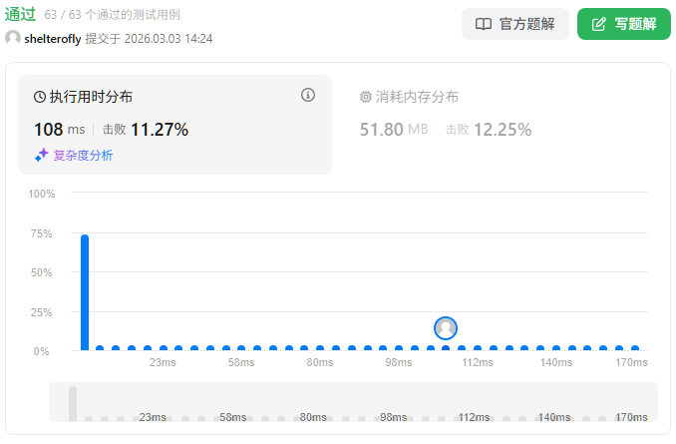Click the 98ms area in the range overview

pos(393,416)
